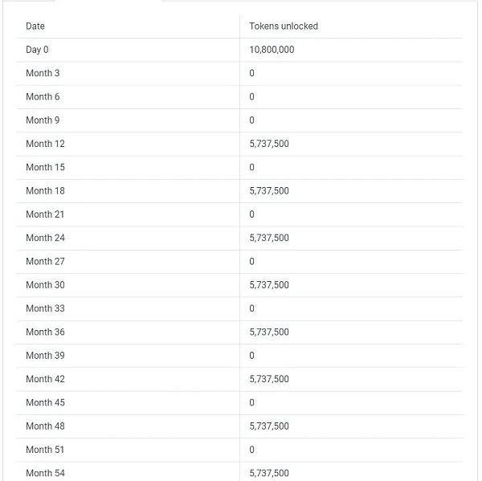Image resolution: width=482 pixels, height=481 pixels.
Task: Click the Month 51 date cell
Action: (x=45, y=450)
